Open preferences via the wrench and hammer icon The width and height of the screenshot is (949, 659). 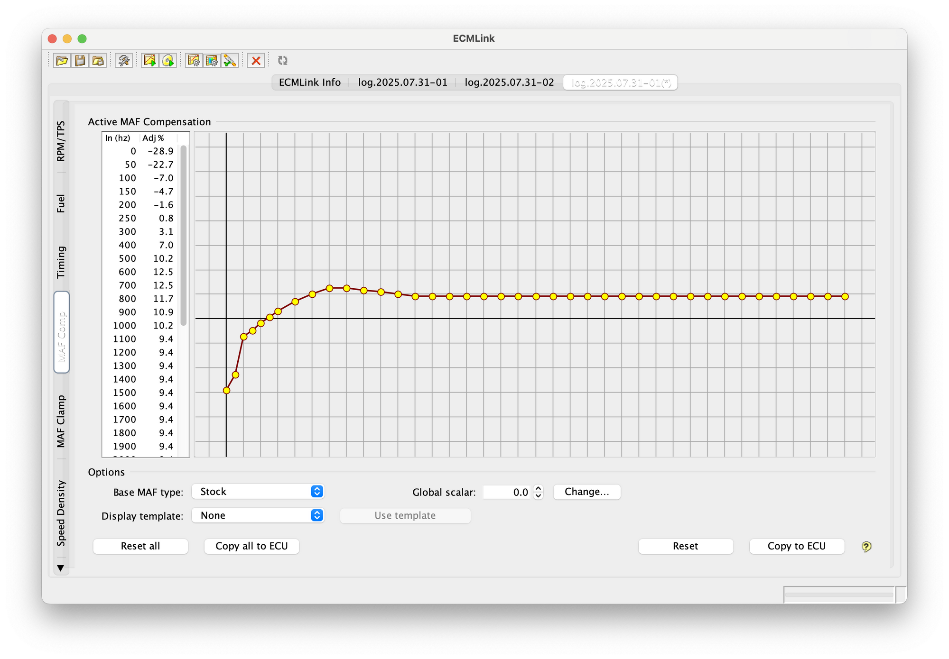124,61
